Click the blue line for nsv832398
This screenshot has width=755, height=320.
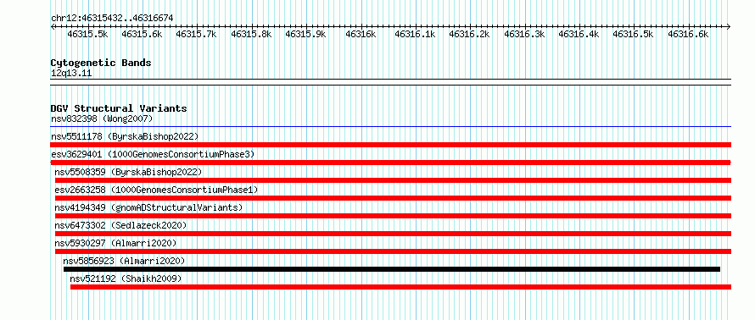(x=390, y=127)
